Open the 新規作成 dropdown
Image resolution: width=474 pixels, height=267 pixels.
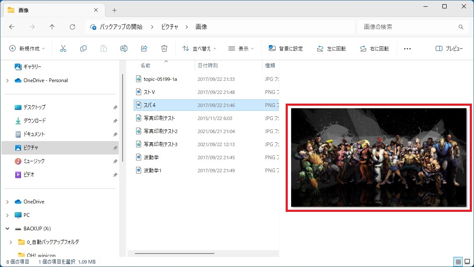pyautogui.click(x=27, y=48)
